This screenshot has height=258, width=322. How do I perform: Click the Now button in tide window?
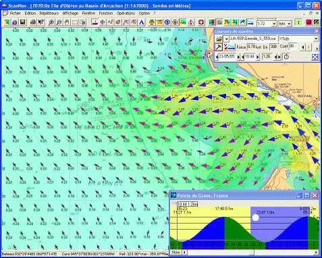tap(176, 252)
